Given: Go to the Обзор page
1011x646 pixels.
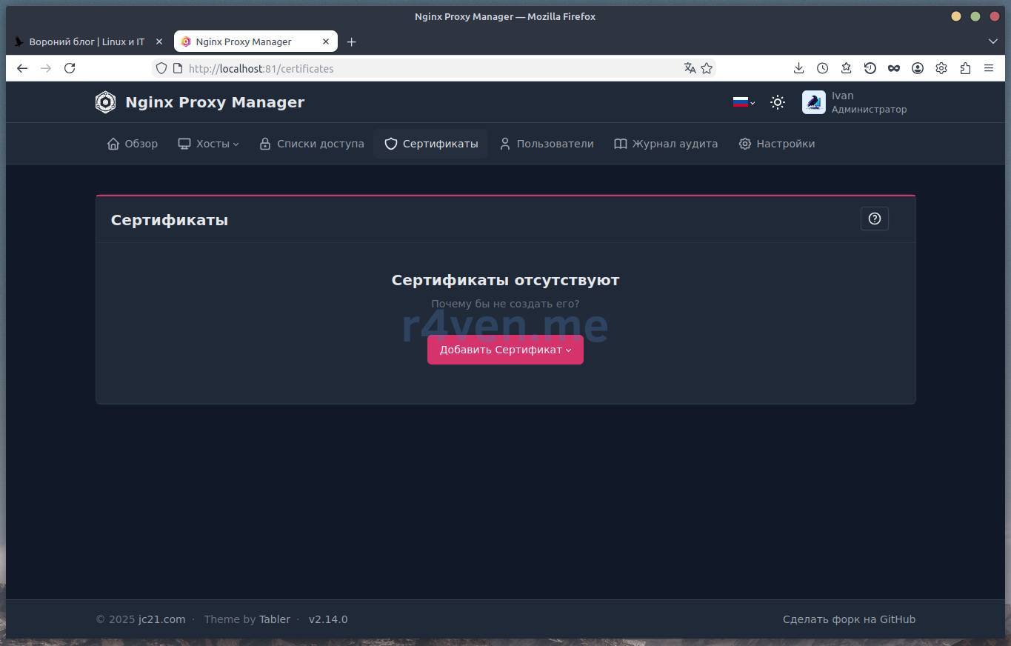Looking at the screenshot, I should [133, 144].
